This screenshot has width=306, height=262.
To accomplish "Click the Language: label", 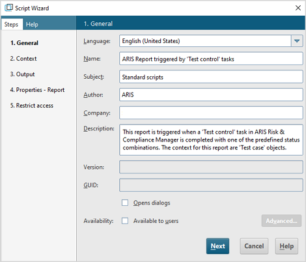I will 97,41.
